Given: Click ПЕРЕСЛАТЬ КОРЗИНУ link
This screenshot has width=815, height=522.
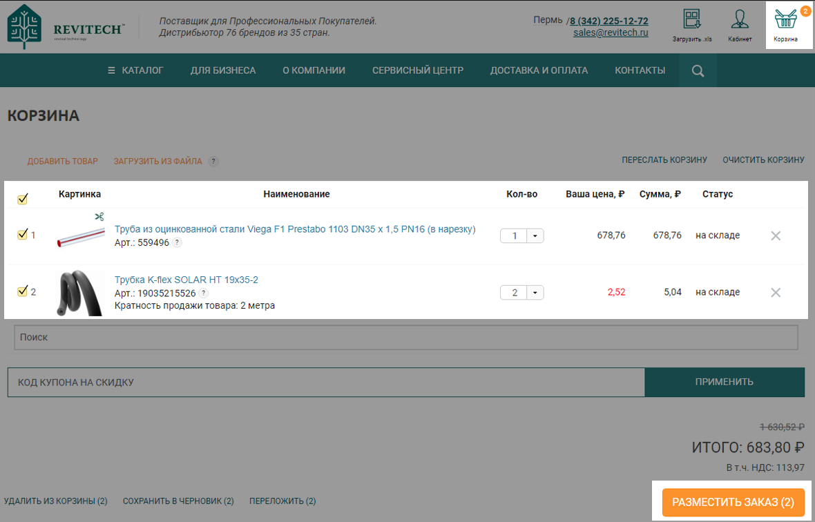Looking at the screenshot, I should [664, 160].
